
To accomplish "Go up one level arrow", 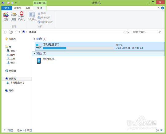I will [19, 32].
